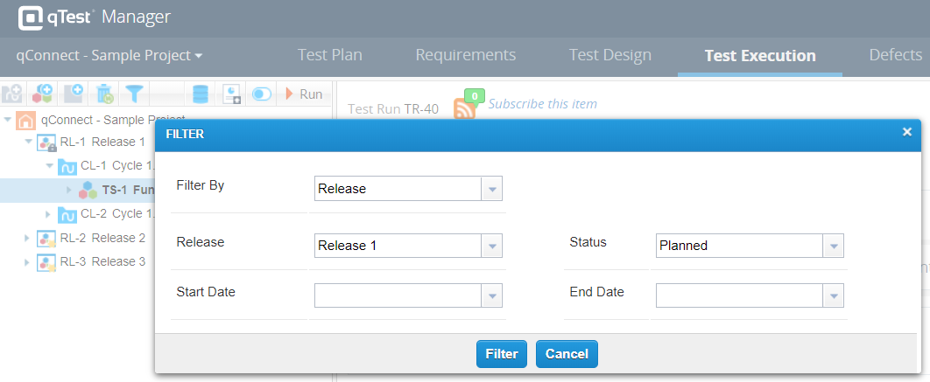
Task: Toggle the blue switch in the toolbar
Action: point(261,94)
